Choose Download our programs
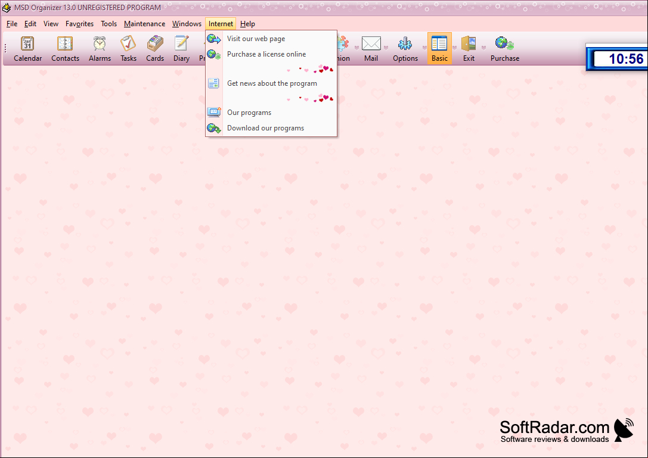648x458 pixels. point(271,128)
